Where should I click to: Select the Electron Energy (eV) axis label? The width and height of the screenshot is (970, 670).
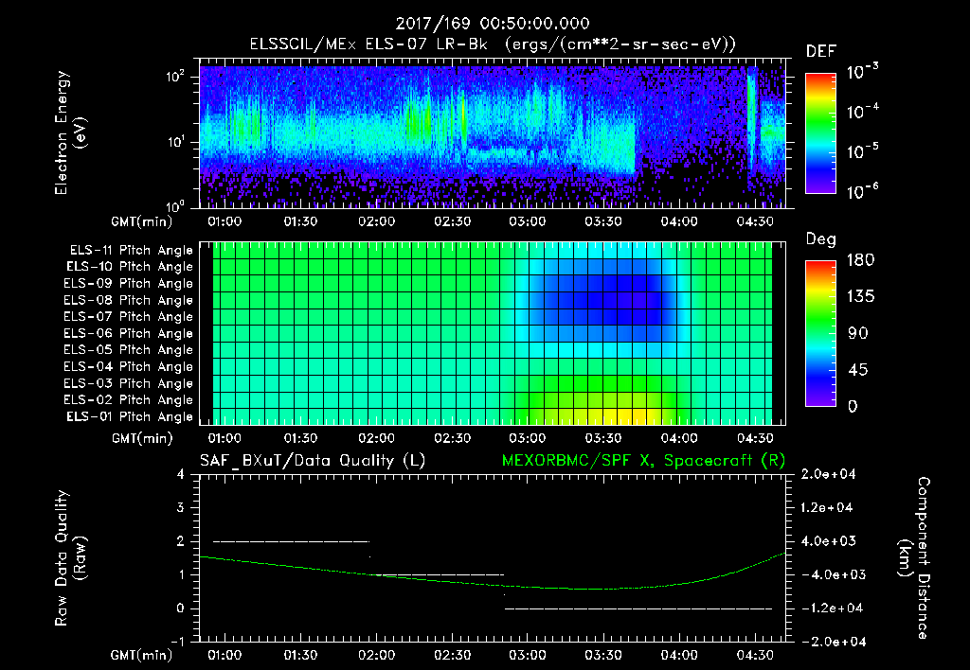pyautogui.click(x=70, y=132)
